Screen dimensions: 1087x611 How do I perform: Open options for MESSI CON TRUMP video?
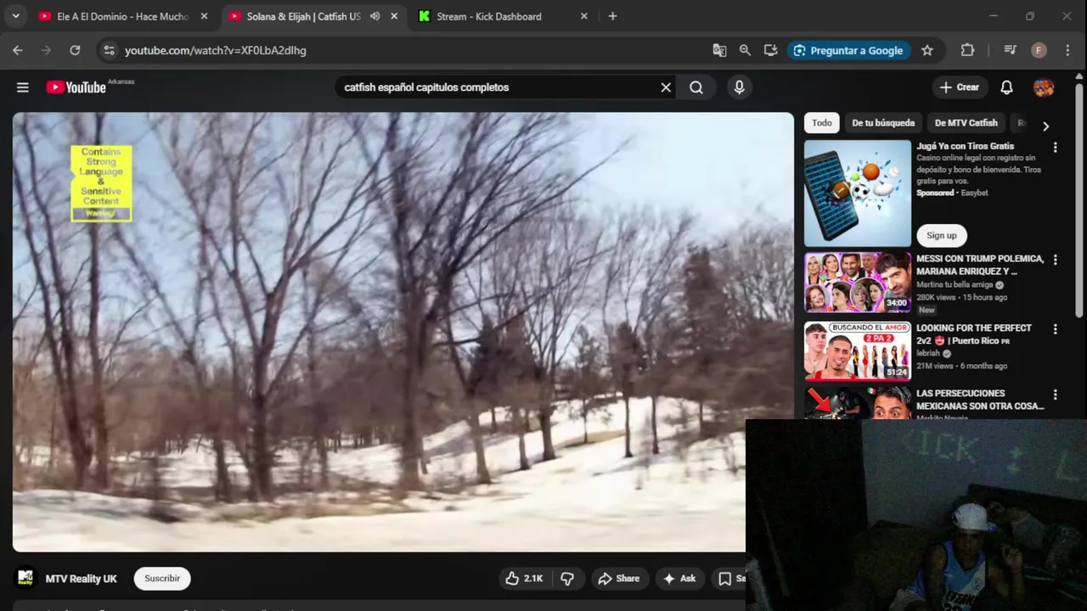click(x=1055, y=261)
